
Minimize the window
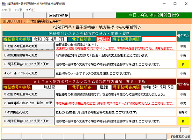pyautogui.click(x=164, y=4)
